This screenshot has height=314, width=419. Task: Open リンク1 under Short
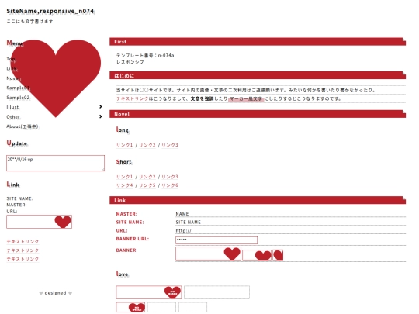[124, 177]
